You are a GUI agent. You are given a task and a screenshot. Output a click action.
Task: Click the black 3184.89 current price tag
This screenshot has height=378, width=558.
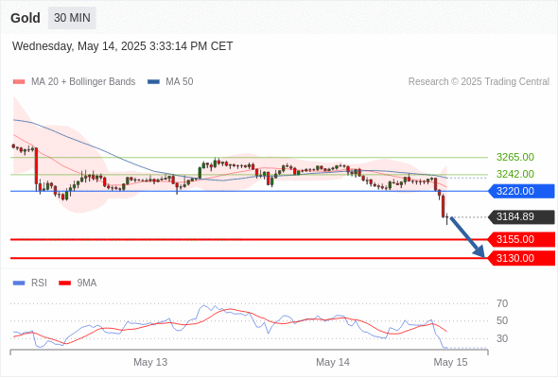[521, 216]
